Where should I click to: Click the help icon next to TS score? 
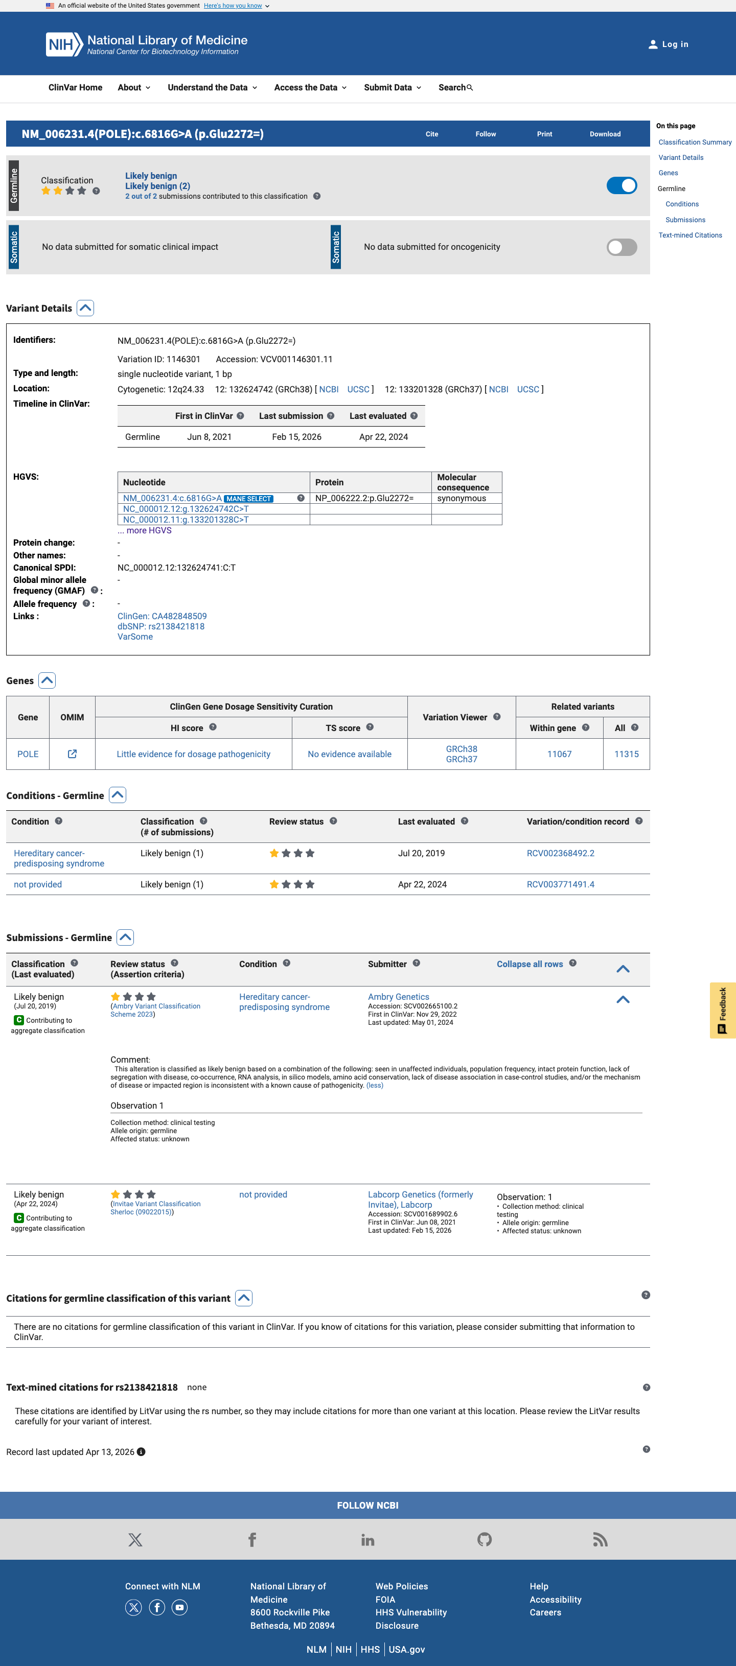click(x=370, y=727)
